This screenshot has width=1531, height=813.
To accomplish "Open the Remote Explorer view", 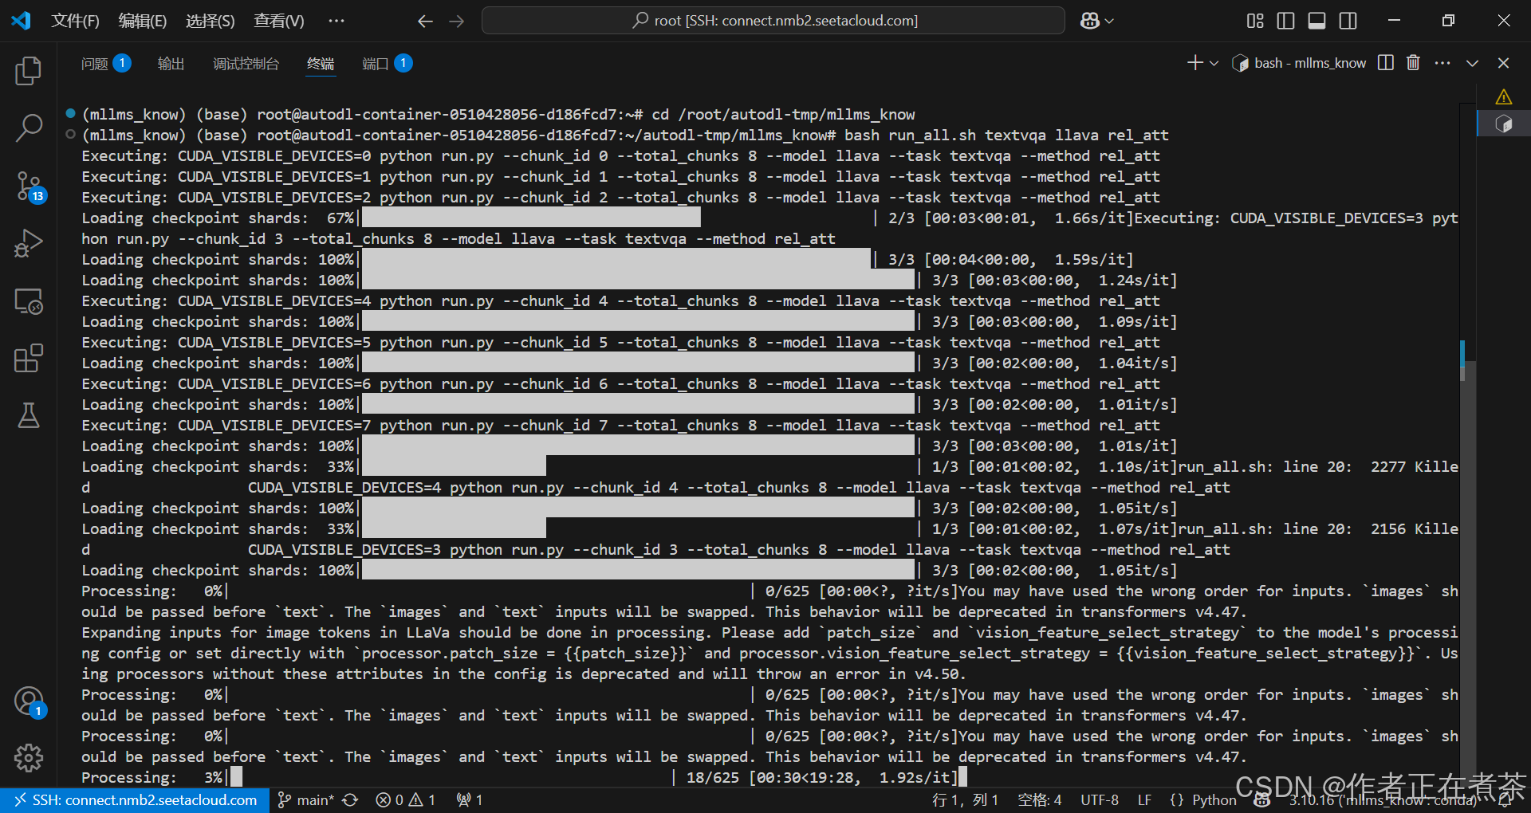I will [x=29, y=301].
